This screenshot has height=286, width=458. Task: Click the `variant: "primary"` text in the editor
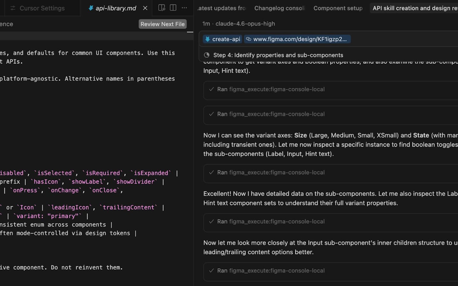point(48,216)
